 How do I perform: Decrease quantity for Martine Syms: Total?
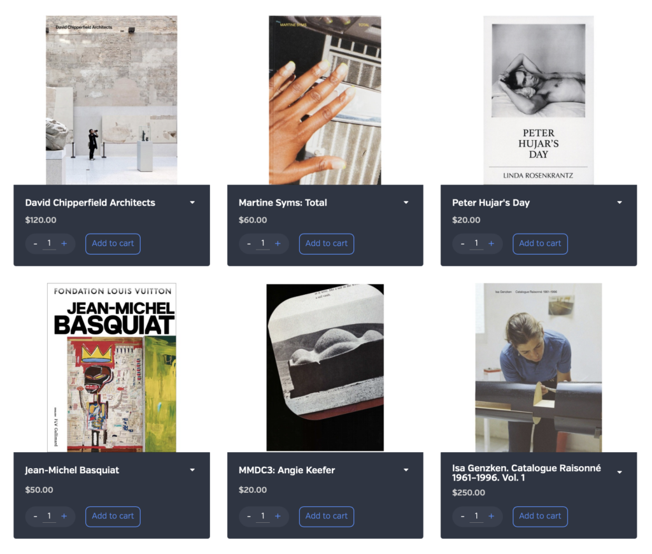click(249, 244)
